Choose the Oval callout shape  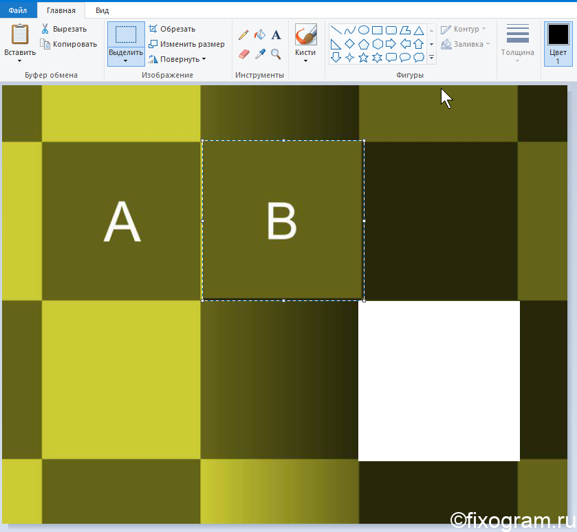[x=405, y=57]
